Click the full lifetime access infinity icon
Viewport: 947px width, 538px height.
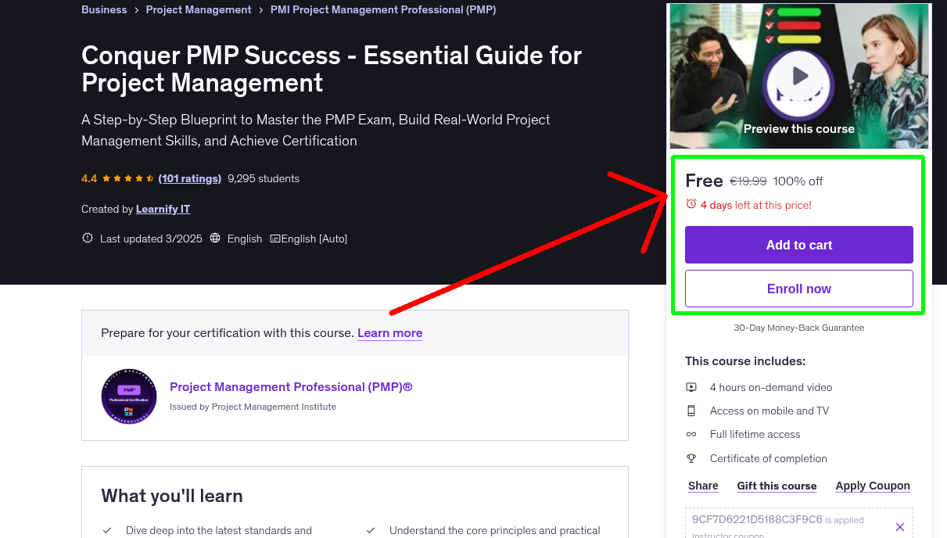[691, 434]
